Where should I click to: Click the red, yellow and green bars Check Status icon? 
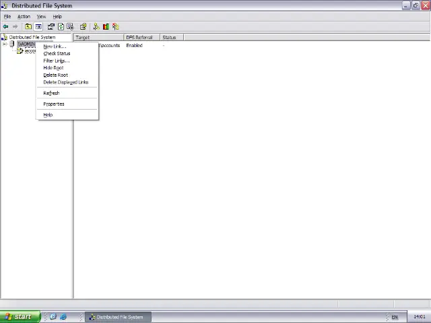[106, 27]
